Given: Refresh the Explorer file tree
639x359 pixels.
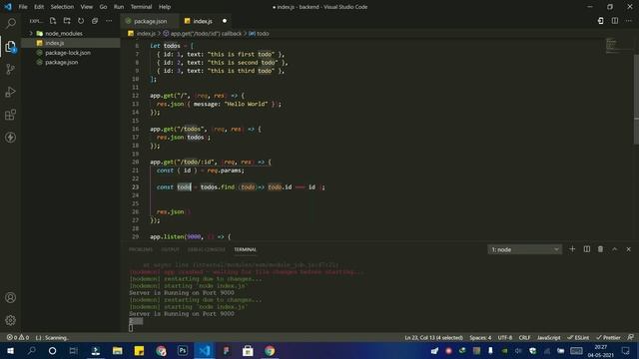Looking at the screenshot, I should click(x=81, y=21).
